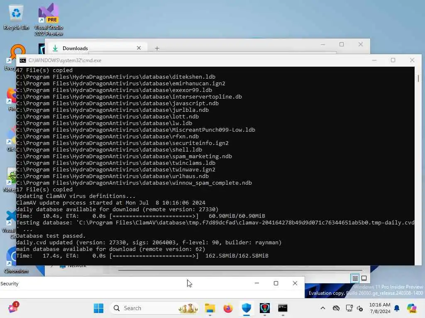Image resolution: width=425 pixels, height=318 pixels.
Task: Click the MiscreantPunch099-Low.ldb path line
Action: point(136,130)
